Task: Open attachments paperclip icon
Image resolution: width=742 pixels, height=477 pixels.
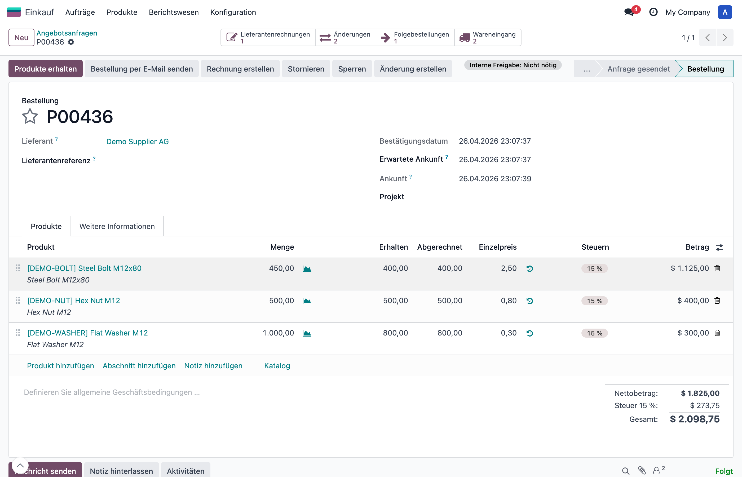Action: click(642, 471)
